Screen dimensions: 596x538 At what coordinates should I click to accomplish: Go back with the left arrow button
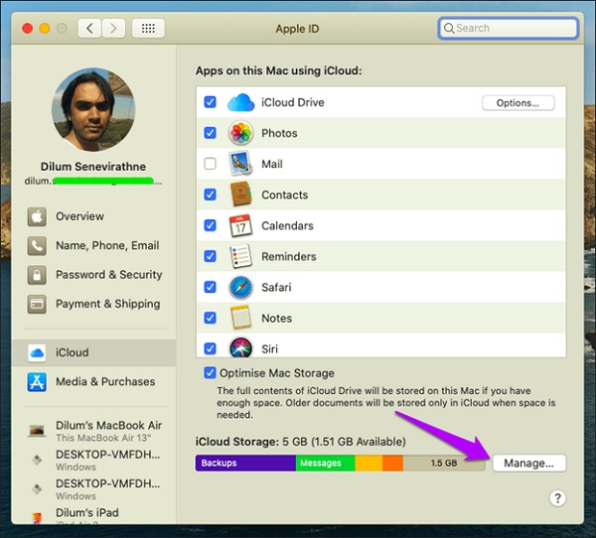[x=89, y=29]
